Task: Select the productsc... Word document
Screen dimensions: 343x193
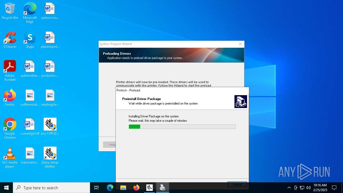Action: (x=50, y=69)
